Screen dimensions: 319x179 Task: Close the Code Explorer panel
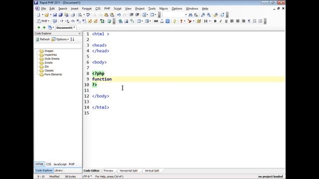tap(80, 33)
